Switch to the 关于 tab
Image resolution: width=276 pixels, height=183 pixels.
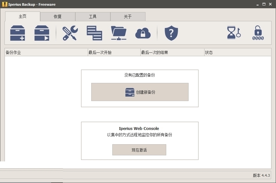(128, 17)
